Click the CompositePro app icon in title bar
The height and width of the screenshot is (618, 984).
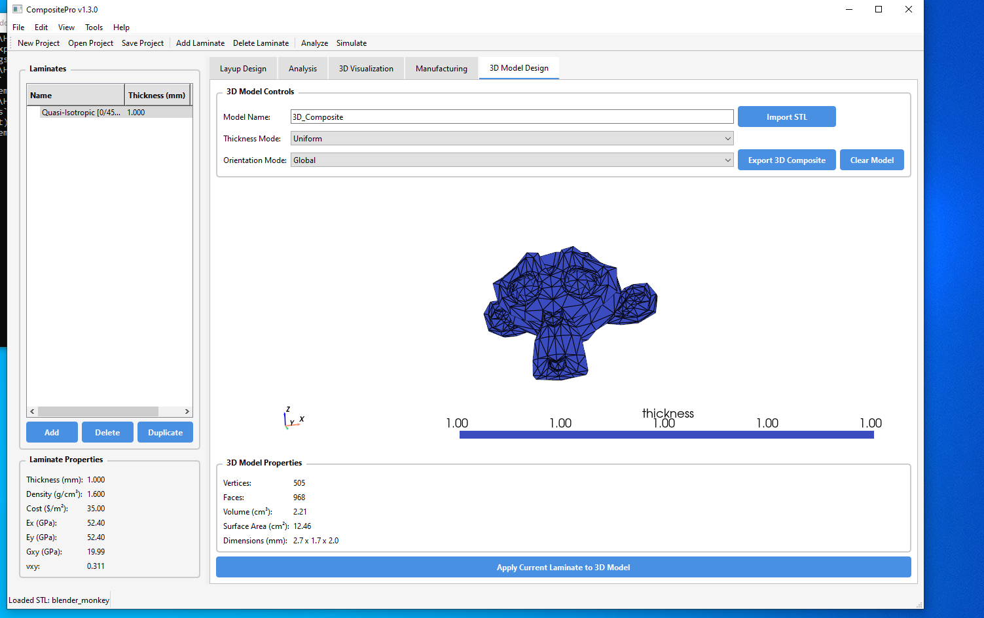coord(18,9)
